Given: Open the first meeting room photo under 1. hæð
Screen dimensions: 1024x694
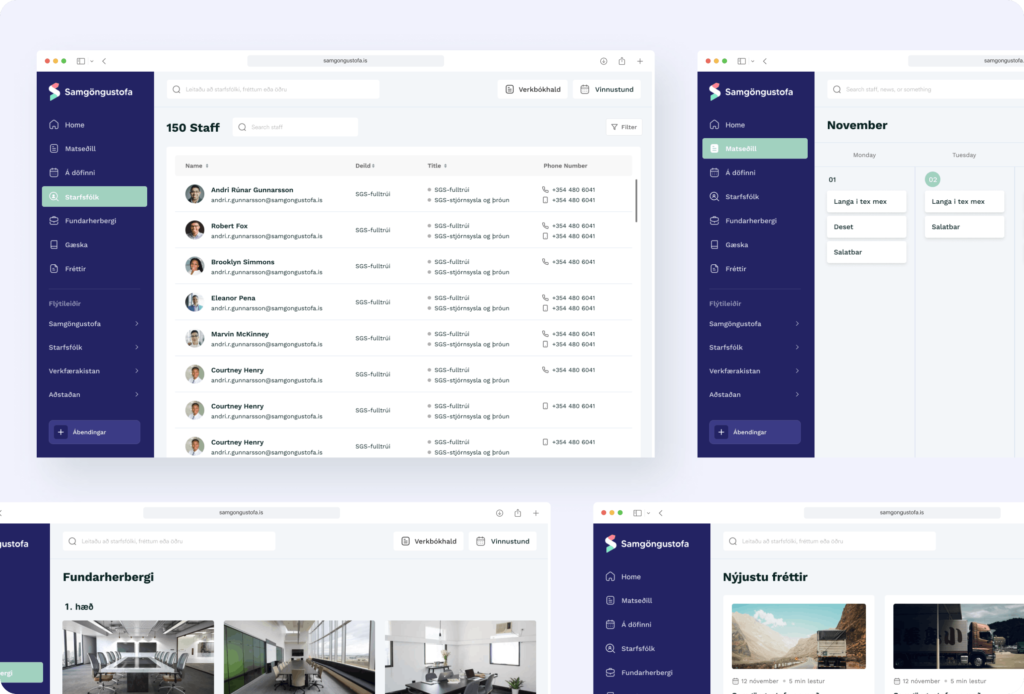Looking at the screenshot, I should 138,657.
